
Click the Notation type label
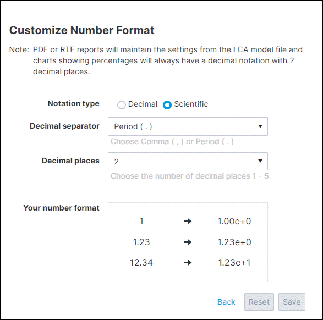[x=74, y=103]
